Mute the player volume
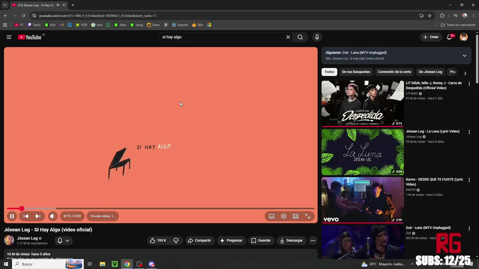 coord(52,216)
